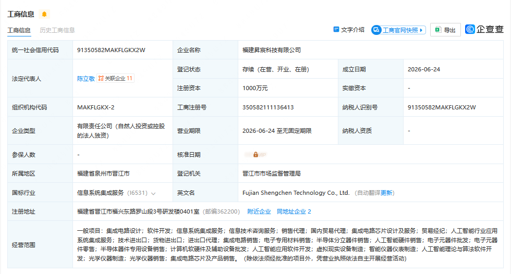Open 同地址企业 2 link
This screenshot has height=274, width=511.
click(294, 211)
